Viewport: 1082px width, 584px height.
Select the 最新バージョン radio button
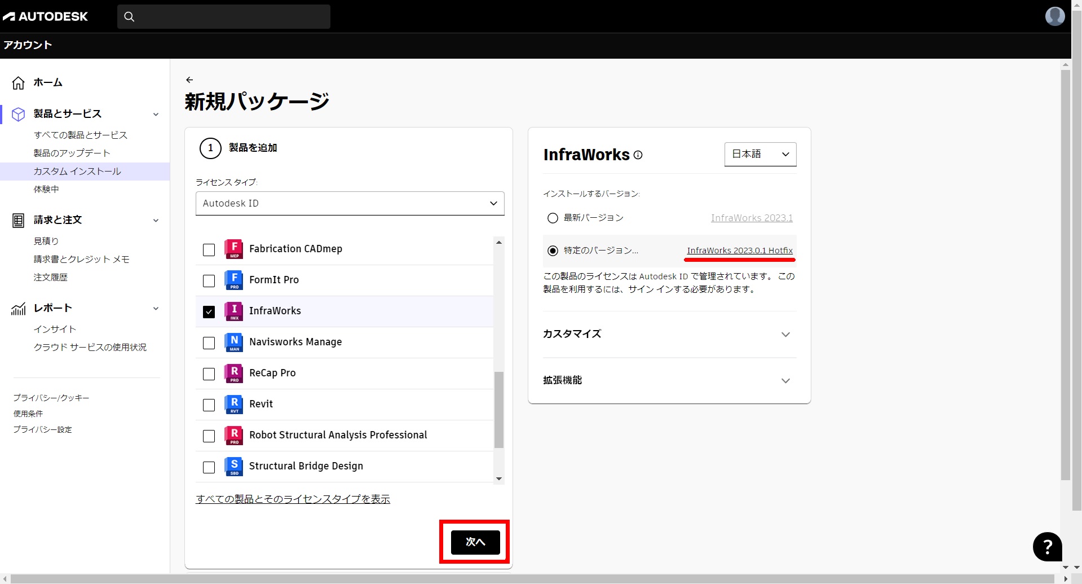(553, 218)
